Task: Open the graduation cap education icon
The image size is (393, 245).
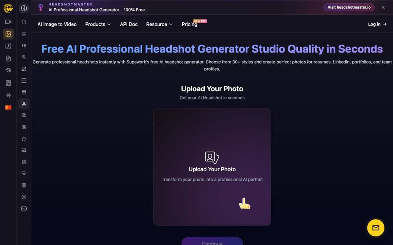Action: pyautogui.click(x=8, y=70)
